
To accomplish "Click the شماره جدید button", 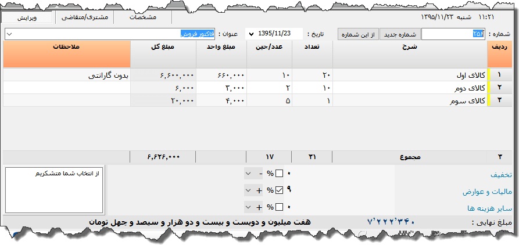I will coord(400,34).
